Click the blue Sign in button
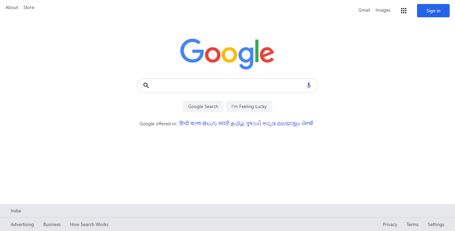The image size is (455, 231). coord(433,11)
